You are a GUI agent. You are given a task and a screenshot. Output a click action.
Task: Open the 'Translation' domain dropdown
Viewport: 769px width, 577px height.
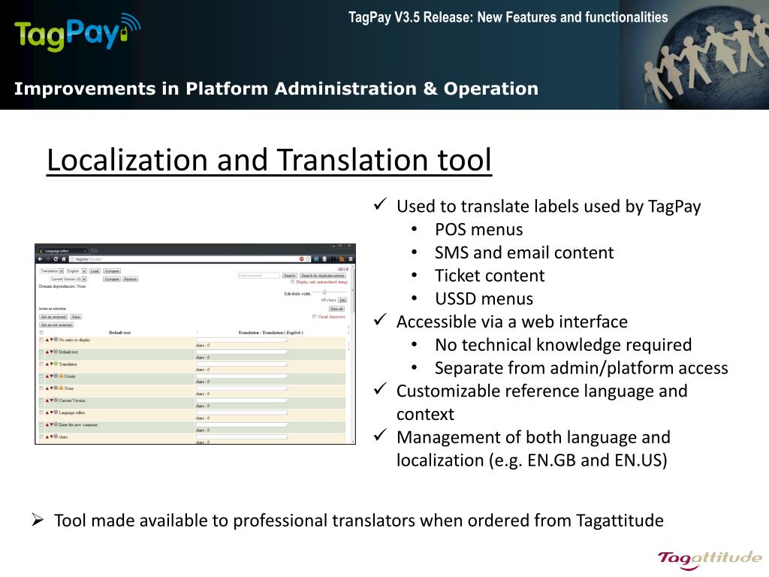point(52,270)
